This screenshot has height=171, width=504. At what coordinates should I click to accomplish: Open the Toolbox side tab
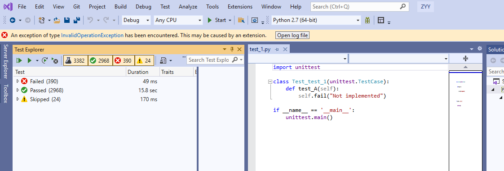[5, 94]
